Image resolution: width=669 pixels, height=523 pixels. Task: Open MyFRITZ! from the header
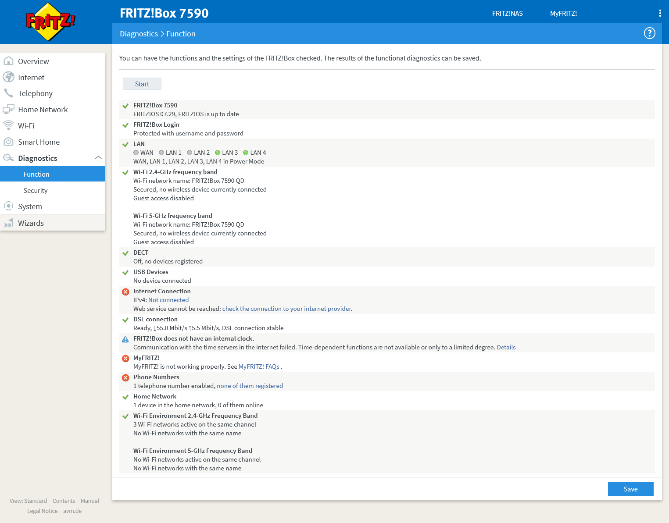pyautogui.click(x=563, y=13)
